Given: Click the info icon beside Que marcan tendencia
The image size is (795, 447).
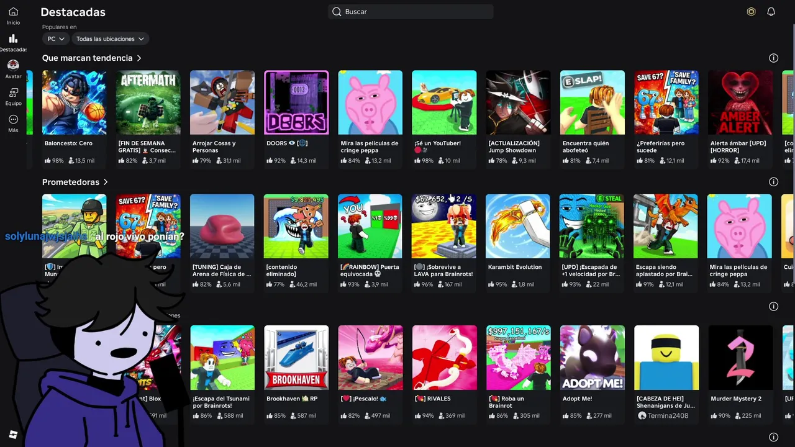Looking at the screenshot, I should point(773,58).
